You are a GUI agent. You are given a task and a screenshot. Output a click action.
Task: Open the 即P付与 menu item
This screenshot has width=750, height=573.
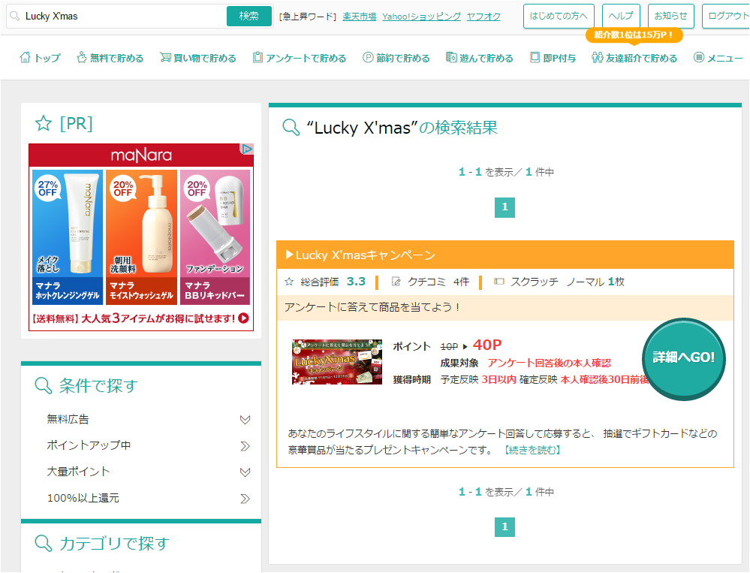pos(553,58)
